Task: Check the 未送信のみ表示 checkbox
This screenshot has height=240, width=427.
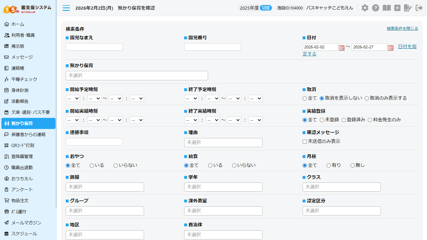Action: (305, 141)
